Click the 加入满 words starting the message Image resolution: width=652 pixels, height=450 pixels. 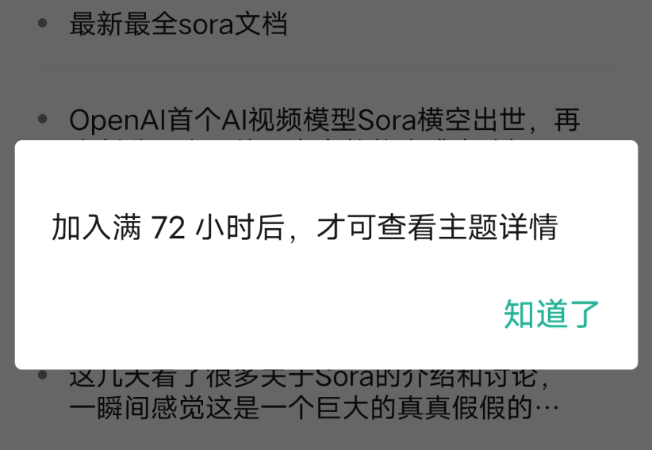(x=97, y=227)
